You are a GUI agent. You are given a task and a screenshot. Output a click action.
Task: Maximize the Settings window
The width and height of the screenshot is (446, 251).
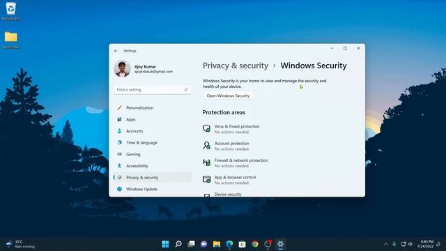click(x=345, y=48)
